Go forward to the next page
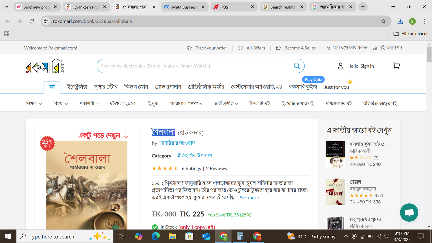432x243 pixels. point(19,21)
